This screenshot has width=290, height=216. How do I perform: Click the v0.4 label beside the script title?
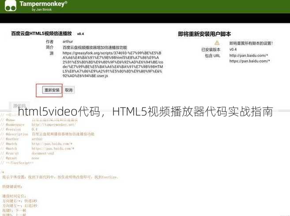pyautogui.click(x=80, y=34)
